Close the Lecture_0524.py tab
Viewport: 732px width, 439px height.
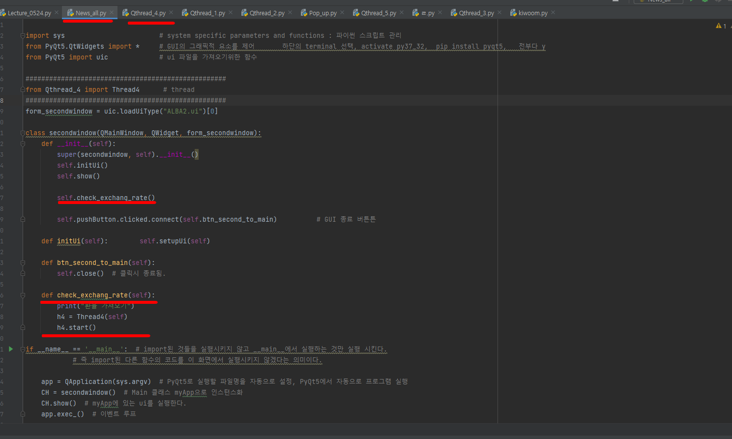[x=57, y=12]
